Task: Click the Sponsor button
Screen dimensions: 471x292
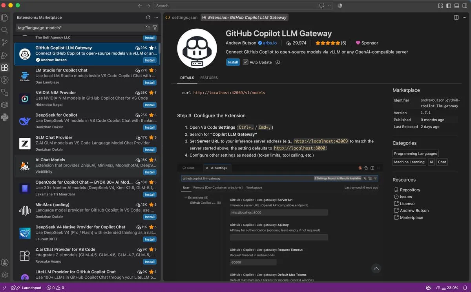Action: (x=367, y=43)
